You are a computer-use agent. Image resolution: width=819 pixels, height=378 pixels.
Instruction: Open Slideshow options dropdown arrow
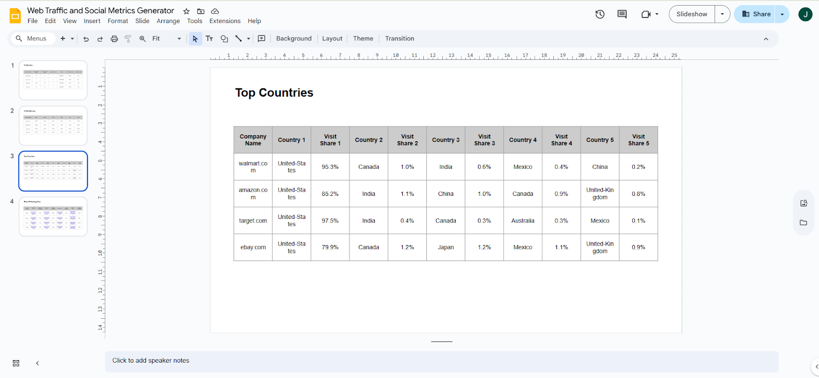tap(722, 14)
